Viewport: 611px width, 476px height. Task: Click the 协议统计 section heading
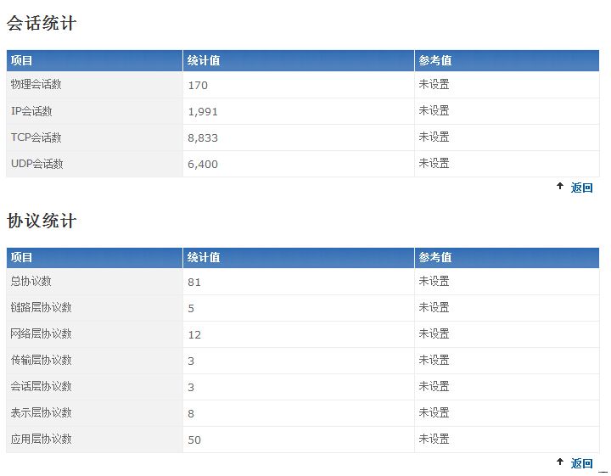click(x=42, y=221)
